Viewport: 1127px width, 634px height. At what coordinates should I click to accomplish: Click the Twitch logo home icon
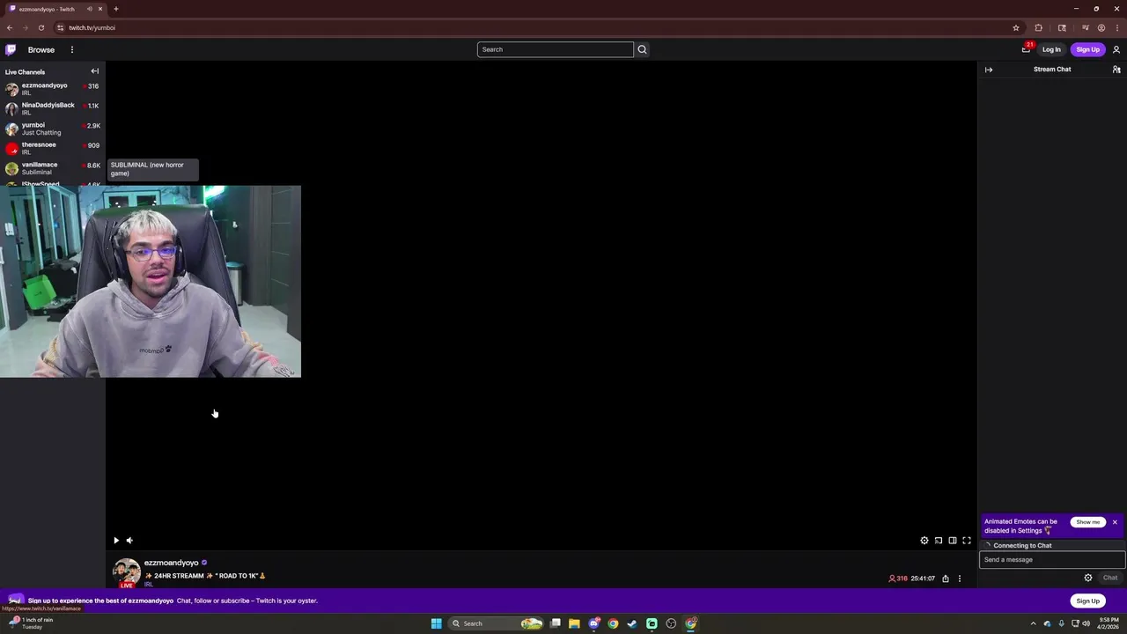point(11,49)
